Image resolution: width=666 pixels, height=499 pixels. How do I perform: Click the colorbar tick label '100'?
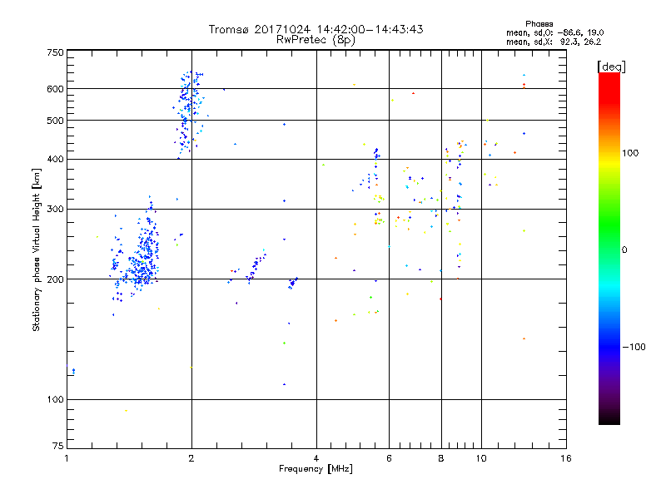[x=630, y=153]
